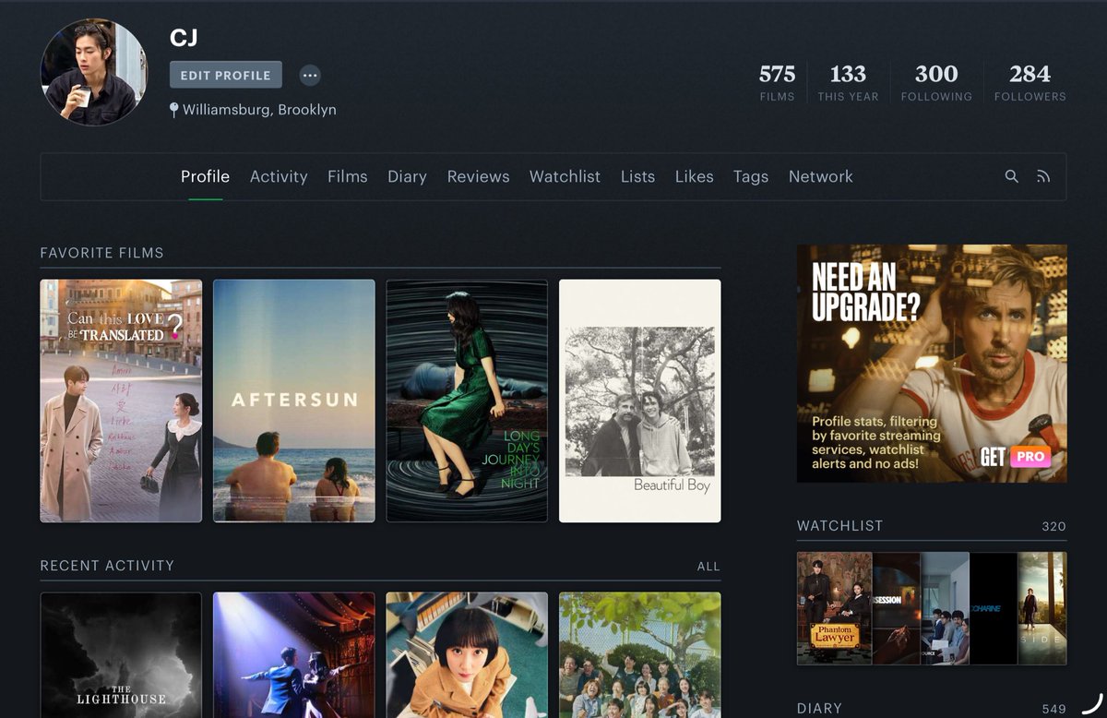The width and height of the screenshot is (1107, 718).
Task: Open The Lighthouse recent activity poster
Action: (x=121, y=655)
